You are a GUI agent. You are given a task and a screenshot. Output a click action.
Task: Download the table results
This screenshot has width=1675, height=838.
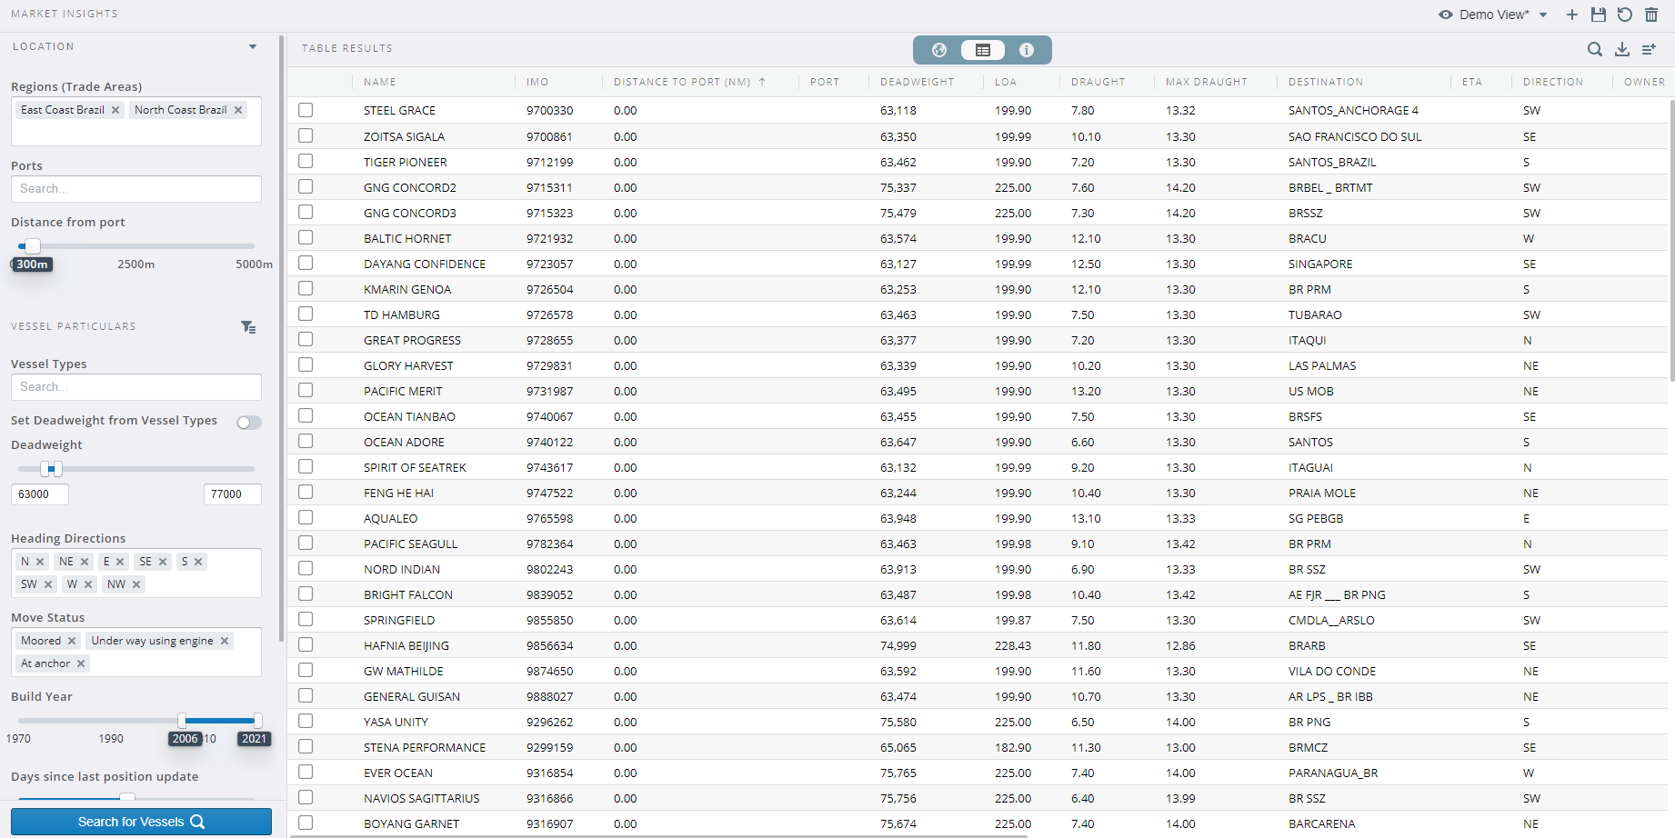click(x=1621, y=49)
